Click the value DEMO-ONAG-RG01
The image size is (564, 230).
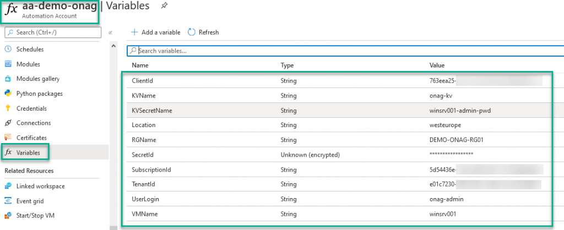click(x=456, y=140)
